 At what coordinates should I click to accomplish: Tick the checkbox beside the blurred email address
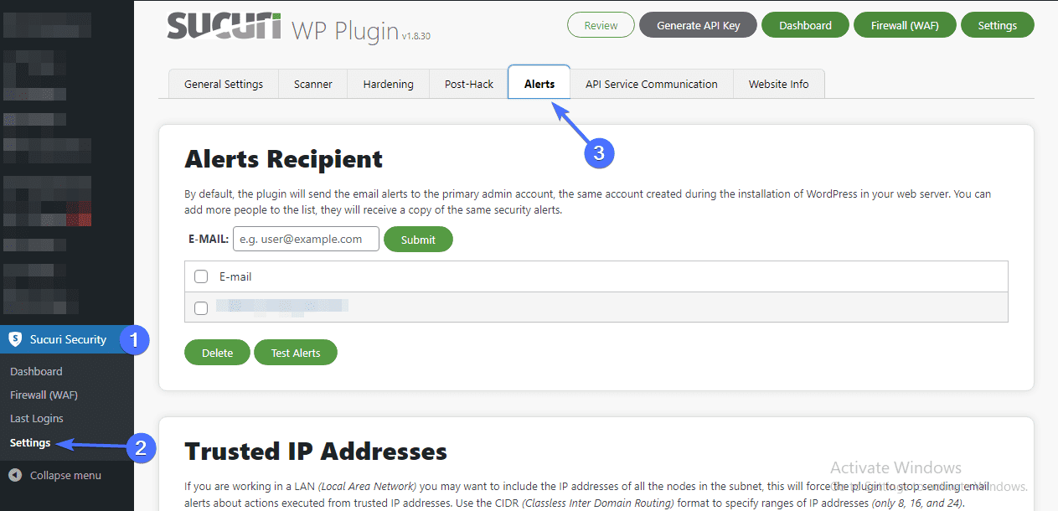click(x=201, y=307)
